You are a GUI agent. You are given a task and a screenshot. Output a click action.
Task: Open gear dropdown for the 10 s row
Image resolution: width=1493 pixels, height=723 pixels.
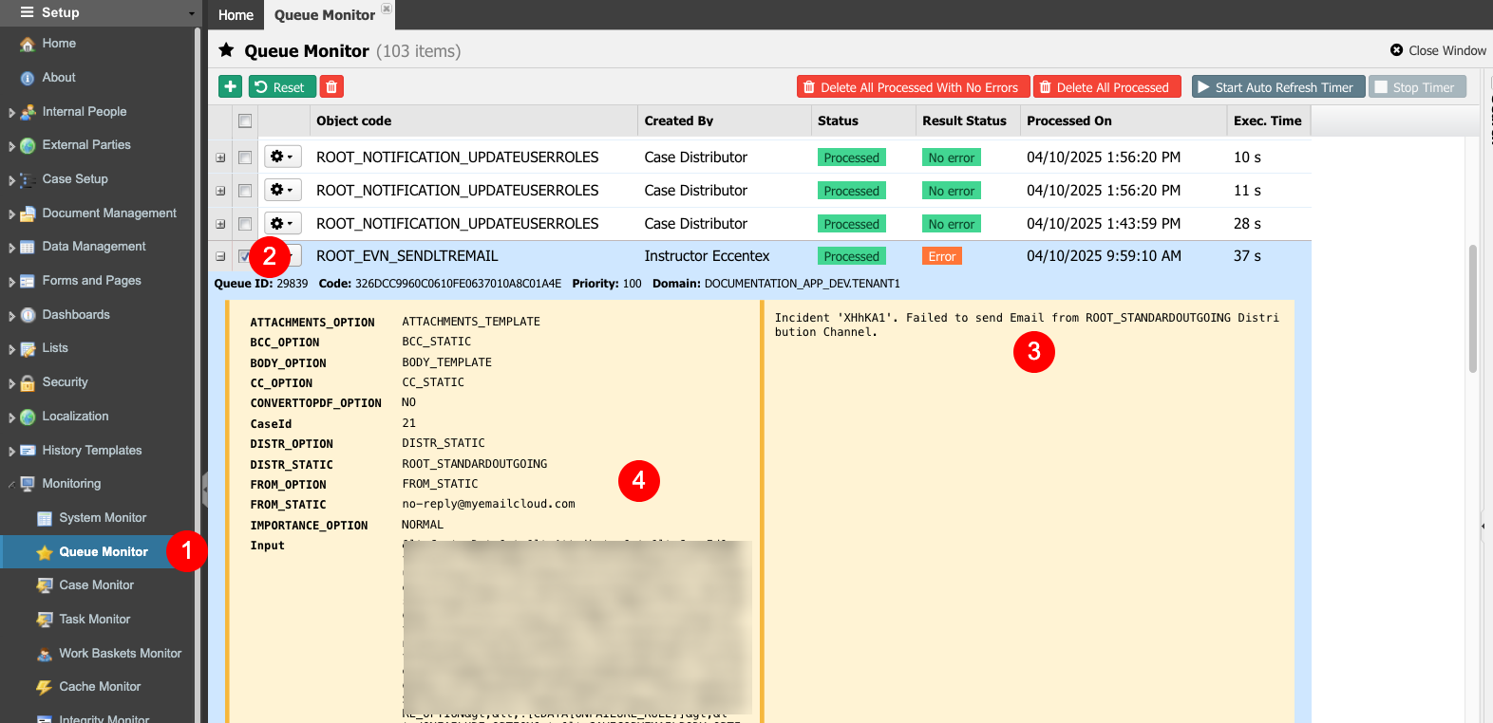click(282, 157)
